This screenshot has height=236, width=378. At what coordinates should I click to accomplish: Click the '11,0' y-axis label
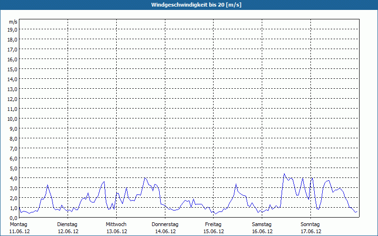(x=13, y=109)
